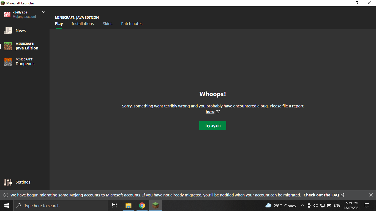Open network settings from the tray icon
Viewport: 376px width, 211px height.
(322, 206)
